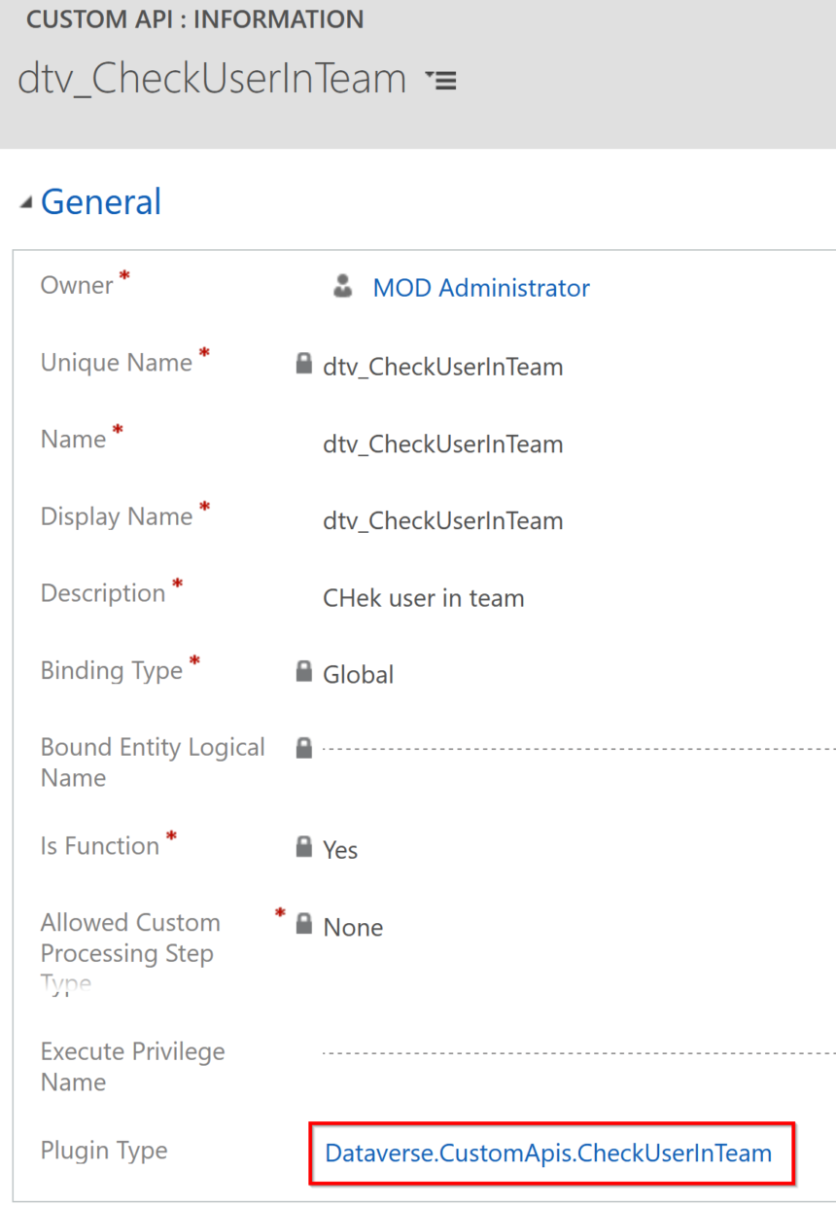Screen dimensions: 836x1206
Task: Click the required asterisk next to Owner
Action: tap(122, 275)
